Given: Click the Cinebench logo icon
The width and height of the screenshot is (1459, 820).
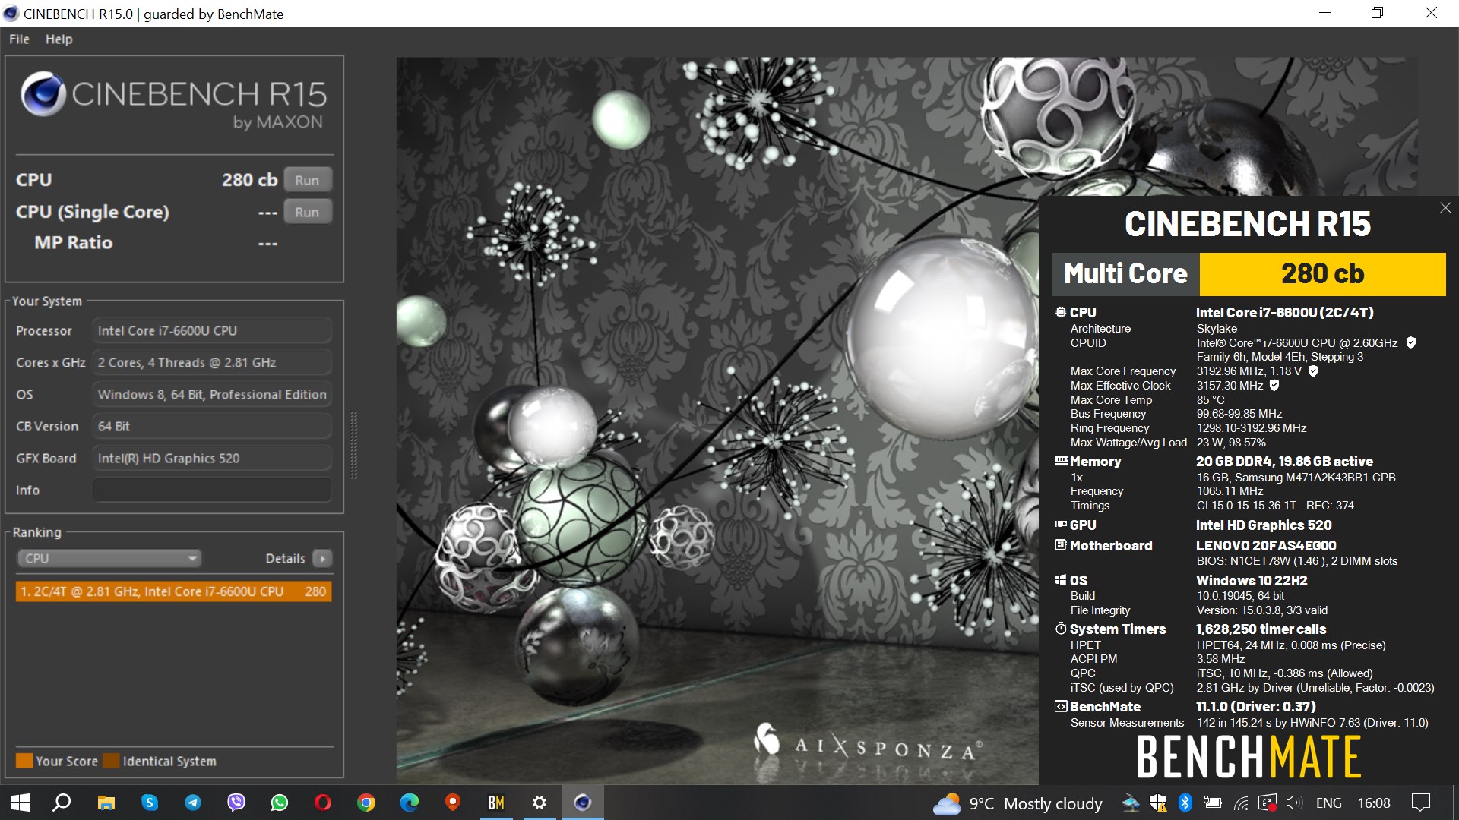Looking at the screenshot, I should [x=43, y=94].
